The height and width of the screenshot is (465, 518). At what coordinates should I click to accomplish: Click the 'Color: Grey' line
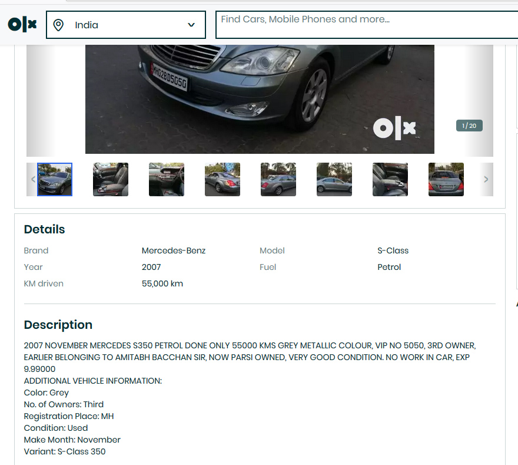[47, 393]
